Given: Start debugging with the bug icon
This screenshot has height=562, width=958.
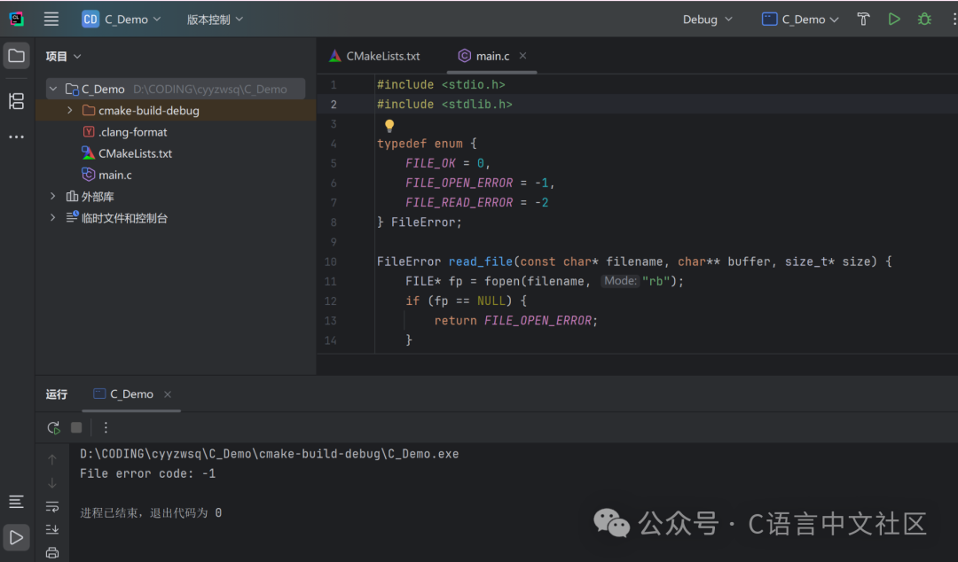Looking at the screenshot, I should coord(924,19).
